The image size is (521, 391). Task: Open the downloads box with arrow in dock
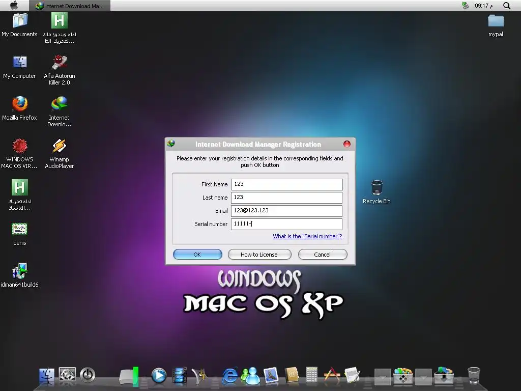coord(444,376)
